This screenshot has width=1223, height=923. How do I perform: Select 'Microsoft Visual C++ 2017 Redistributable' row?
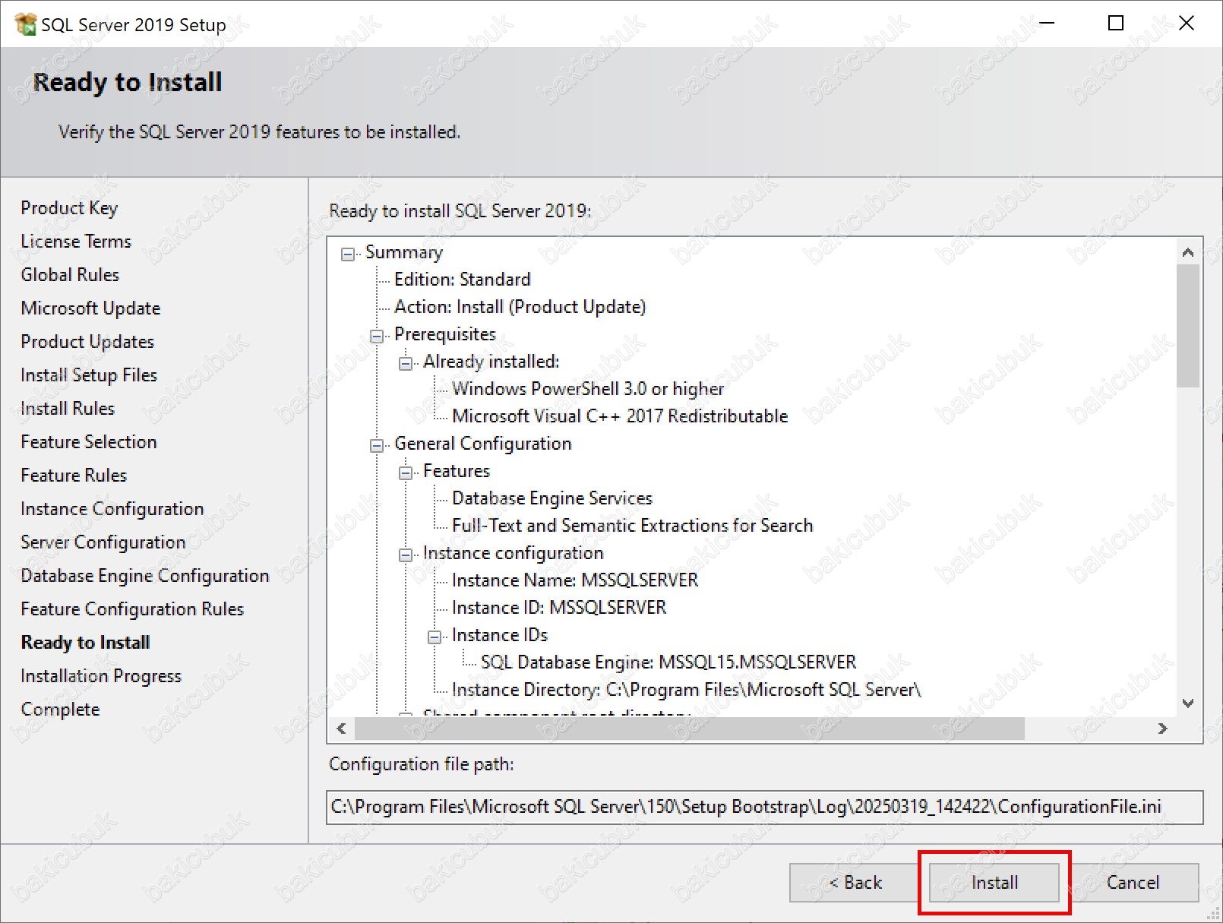(x=620, y=416)
